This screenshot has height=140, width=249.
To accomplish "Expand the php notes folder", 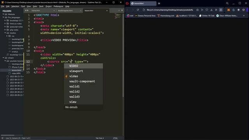I will point(5,30).
